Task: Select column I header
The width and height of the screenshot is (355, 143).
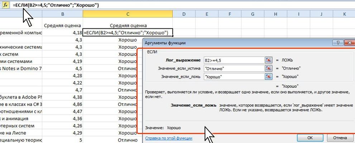Action: pyautogui.click(x=299, y=14)
